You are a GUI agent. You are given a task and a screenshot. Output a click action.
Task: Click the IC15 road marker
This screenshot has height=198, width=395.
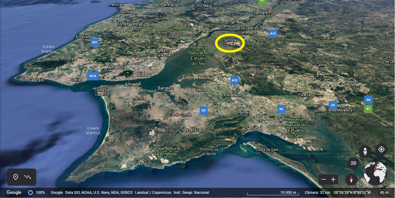(93, 76)
